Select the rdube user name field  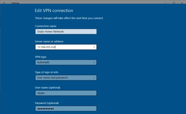click(66, 93)
